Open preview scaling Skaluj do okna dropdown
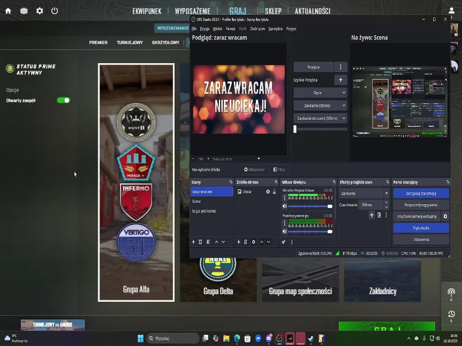The image size is (462, 346). [x=236, y=159]
